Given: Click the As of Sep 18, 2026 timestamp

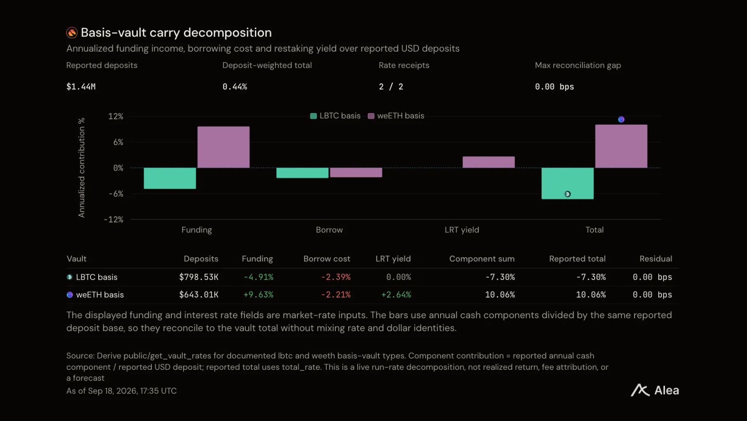Looking at the screenshot, I should pos(121,391).
